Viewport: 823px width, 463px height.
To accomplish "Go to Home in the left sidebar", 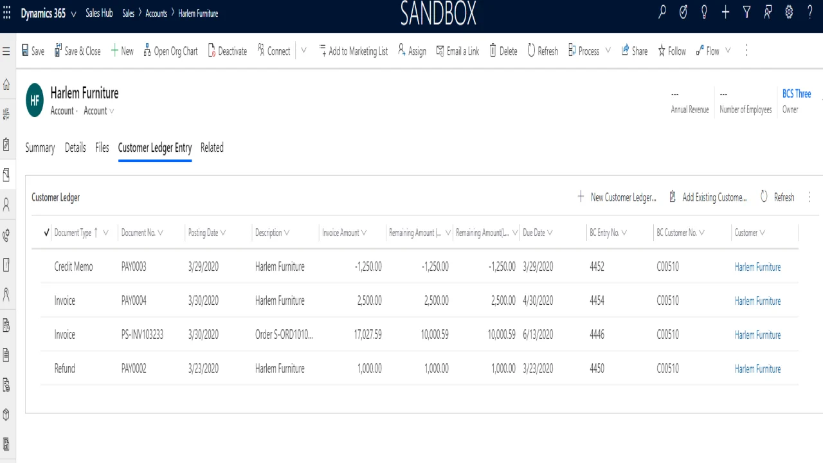I will point(6,85).
